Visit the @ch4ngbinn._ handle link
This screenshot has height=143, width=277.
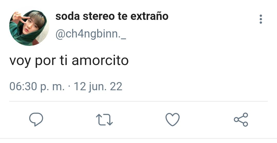tap(91, 34)
